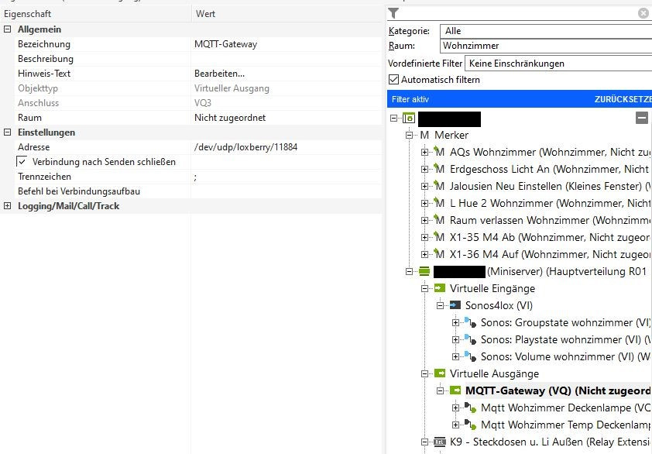Click the icon of AQs Wohnzimmer Merker
This screenshot has width=652, height=454.
(x=439, y=152)
